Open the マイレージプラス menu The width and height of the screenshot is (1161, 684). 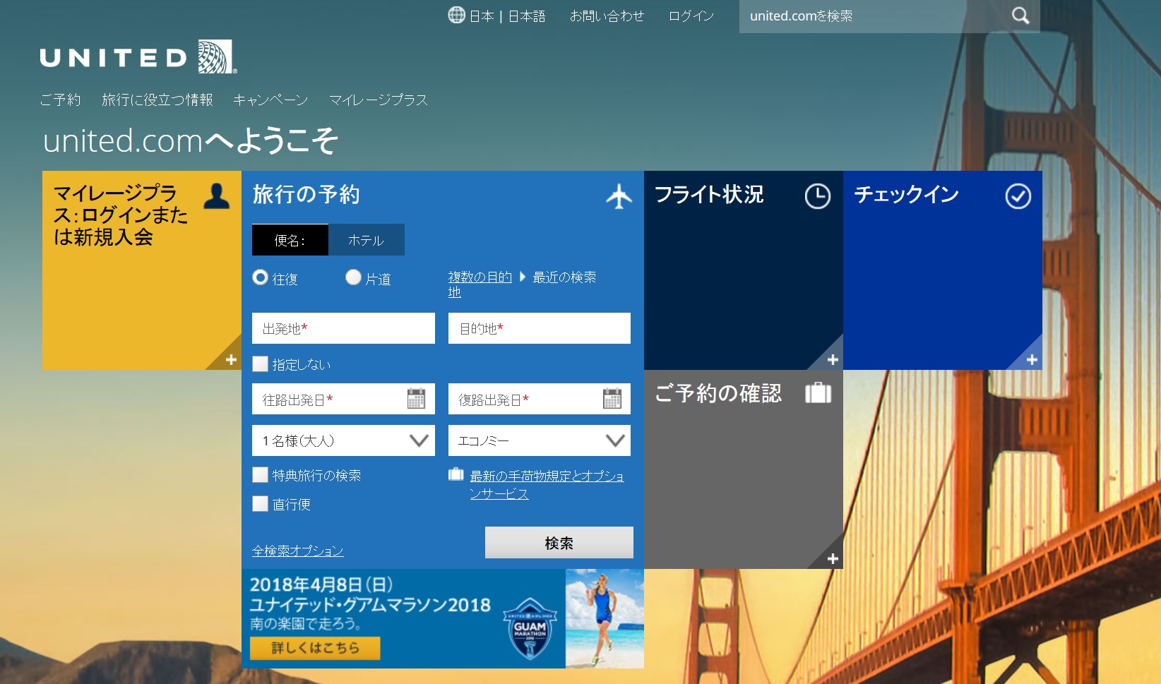379,100
